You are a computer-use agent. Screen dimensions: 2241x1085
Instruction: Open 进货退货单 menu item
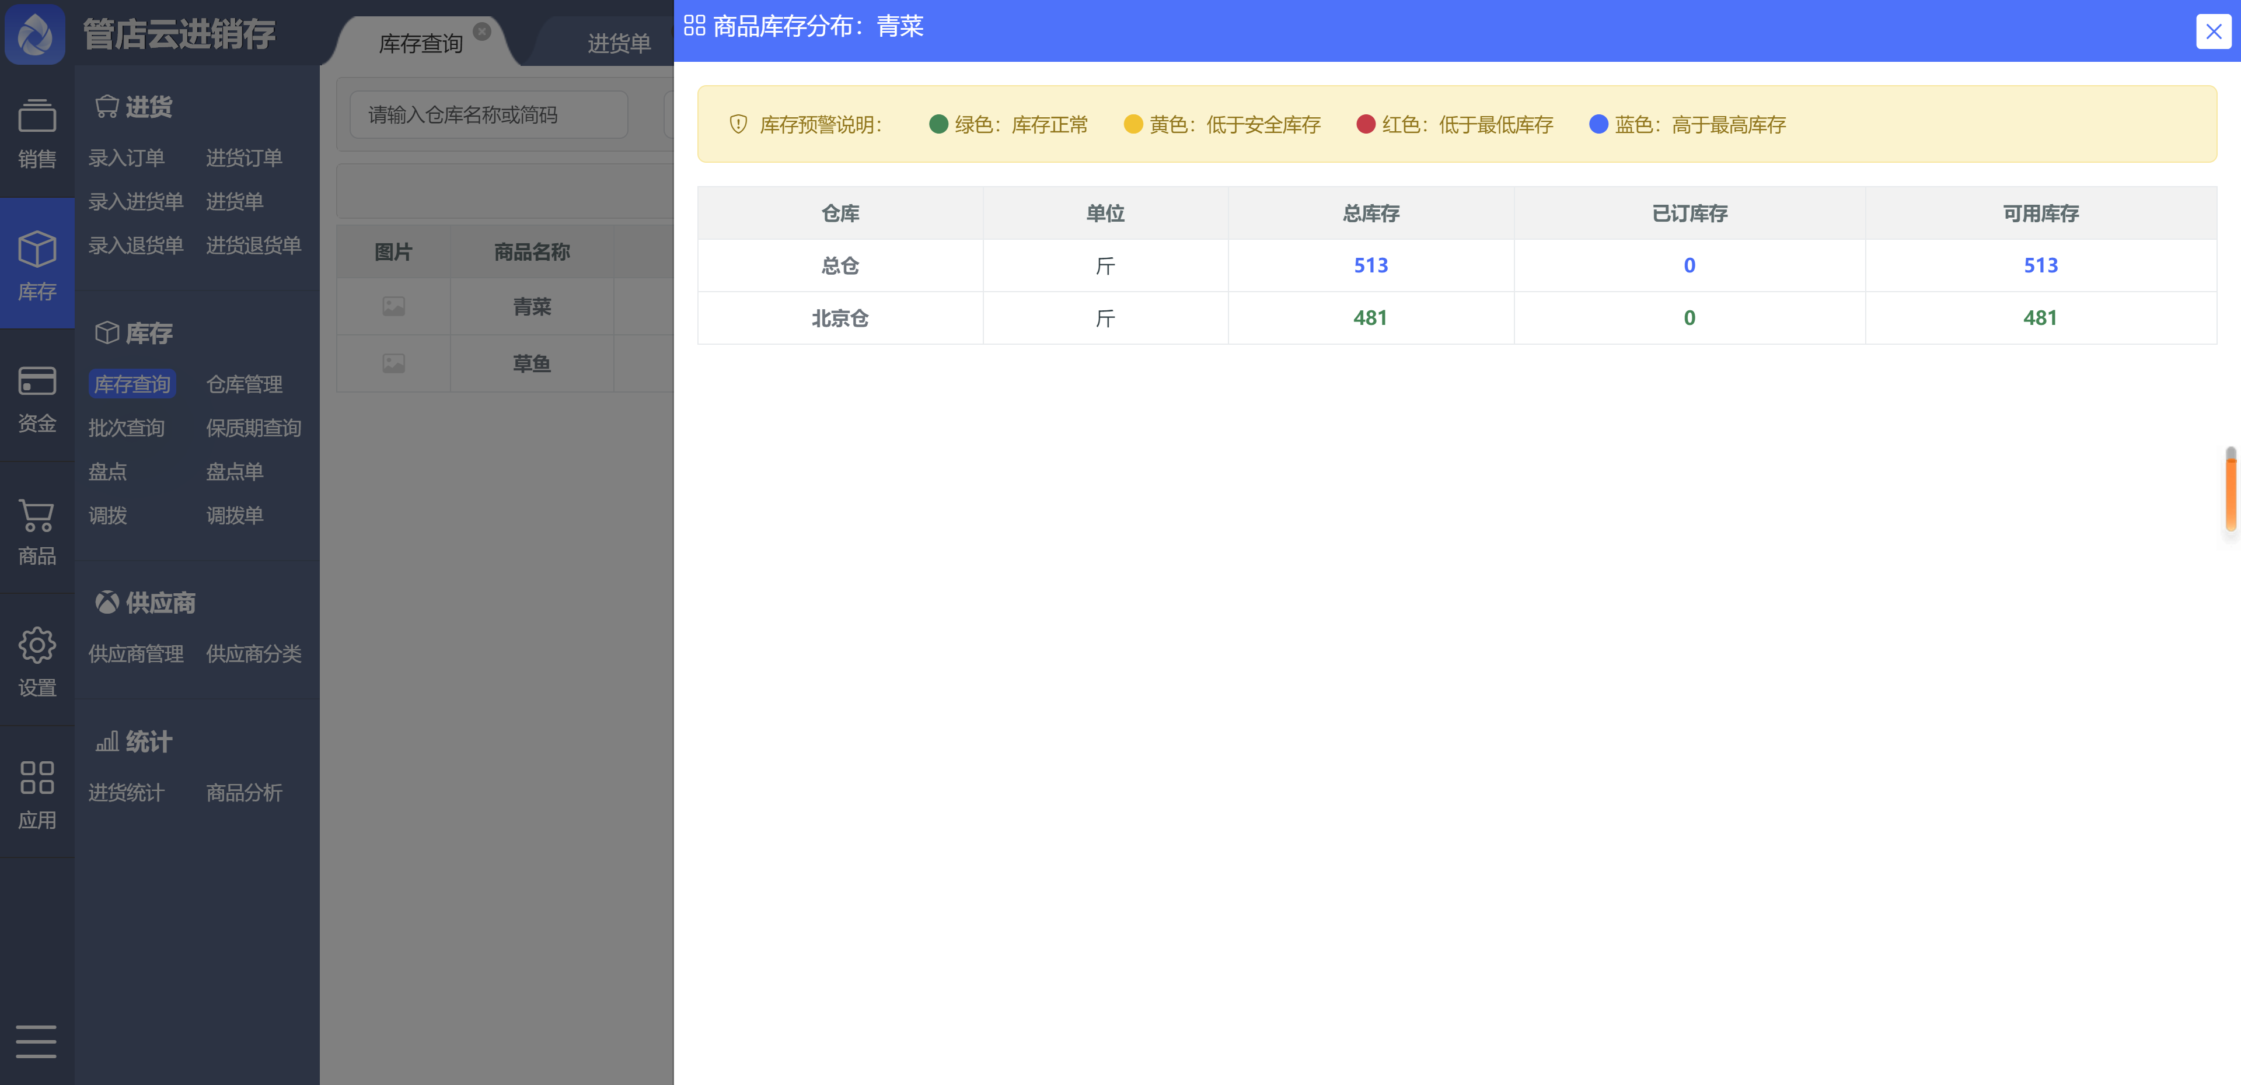253,246
